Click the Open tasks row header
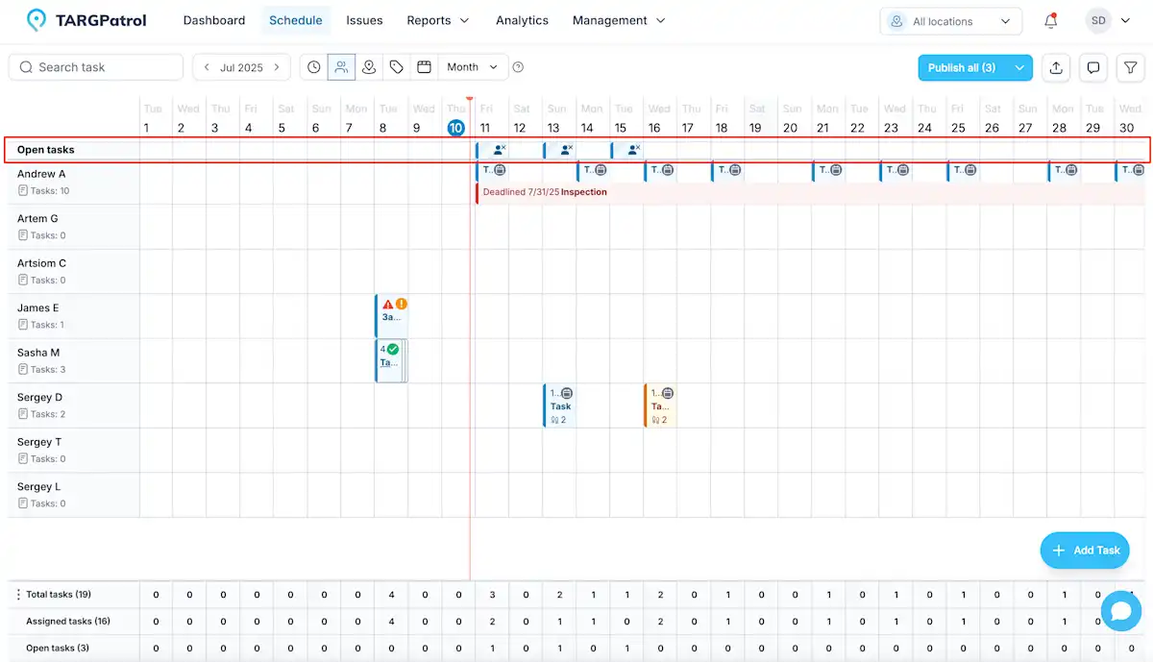This screenshot has width=1153, height=662. [46, 150]
